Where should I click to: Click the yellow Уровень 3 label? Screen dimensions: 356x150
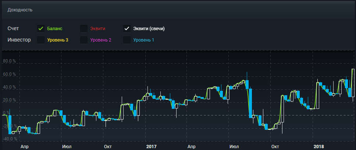tap(58, 40)
